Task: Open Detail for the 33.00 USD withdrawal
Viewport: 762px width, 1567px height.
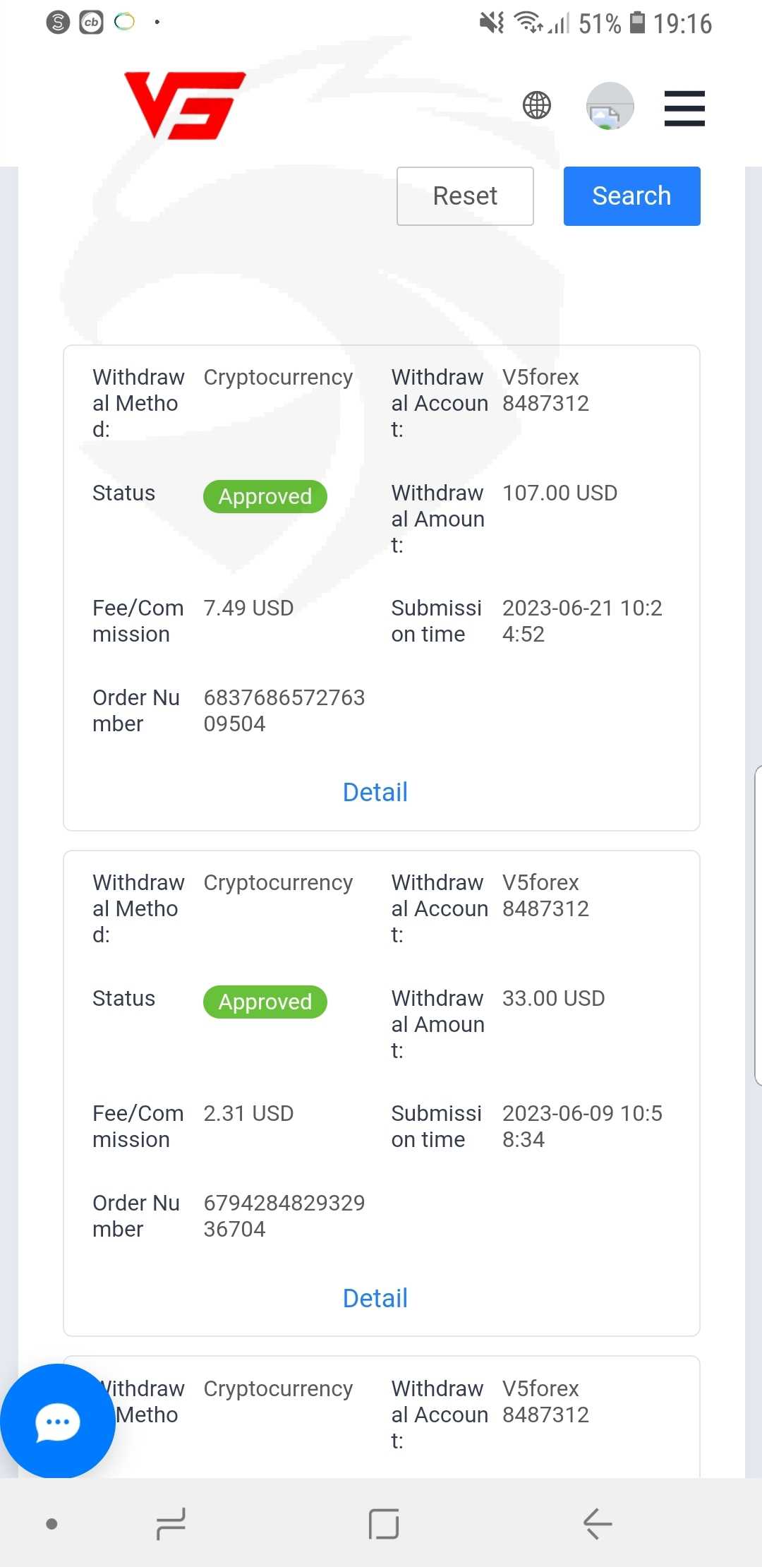Action: 375,1298
